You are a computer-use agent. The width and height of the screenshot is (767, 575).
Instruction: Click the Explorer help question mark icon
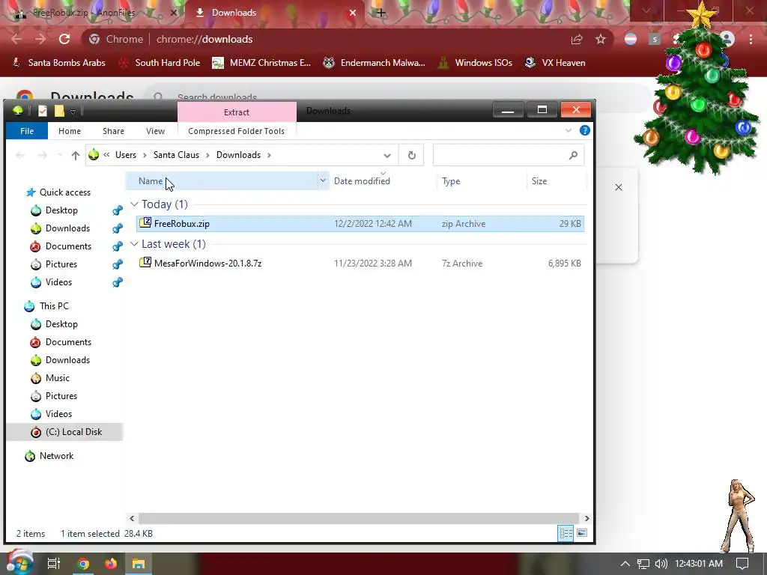tap(584, 130)
